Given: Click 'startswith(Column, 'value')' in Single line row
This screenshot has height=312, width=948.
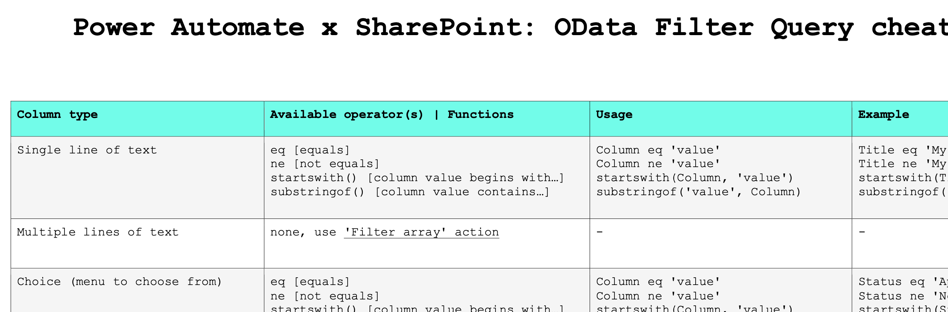Looking at the screenshot, I should (x=695, y=178).
